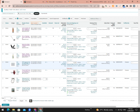Open the Chrome tab search chevron
This screenshot has width=140, height=112.
coord(122,2)
